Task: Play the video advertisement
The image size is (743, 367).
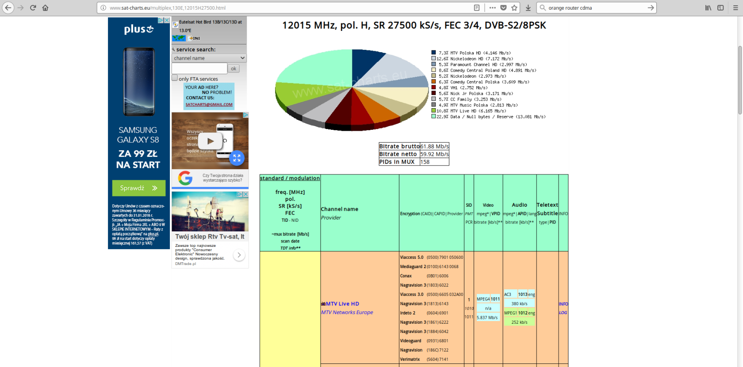Action: click(211, 141)
